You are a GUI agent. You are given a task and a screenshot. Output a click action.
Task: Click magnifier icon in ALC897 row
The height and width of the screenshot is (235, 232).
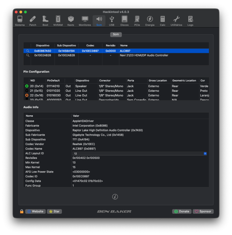28,51
